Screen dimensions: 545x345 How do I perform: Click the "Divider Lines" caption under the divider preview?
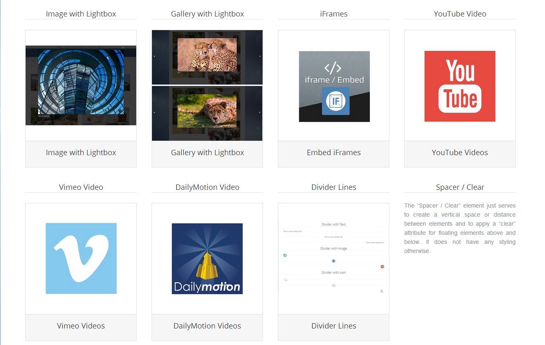click(334, 326)
